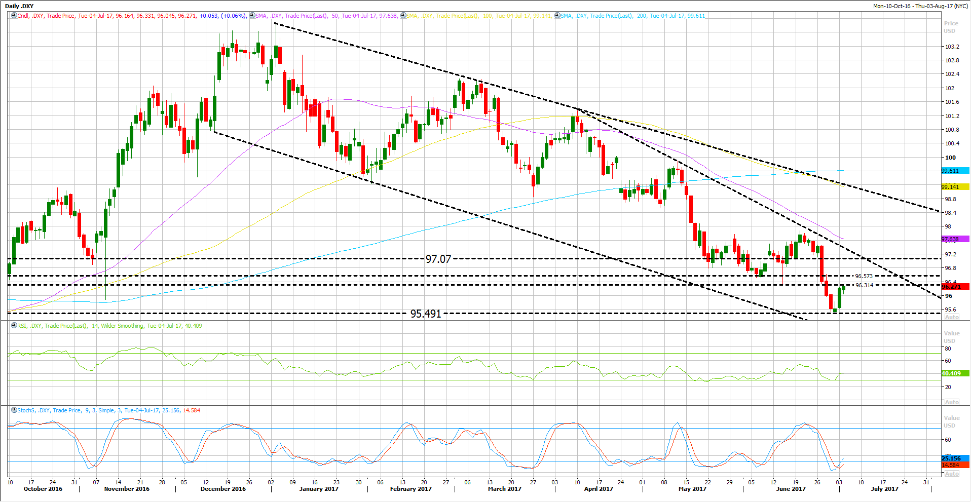Click the red 14.584 stochastic value tag
Image resolution: width=971 pixels, height=502 pixels.
click(x=955, y=465)
